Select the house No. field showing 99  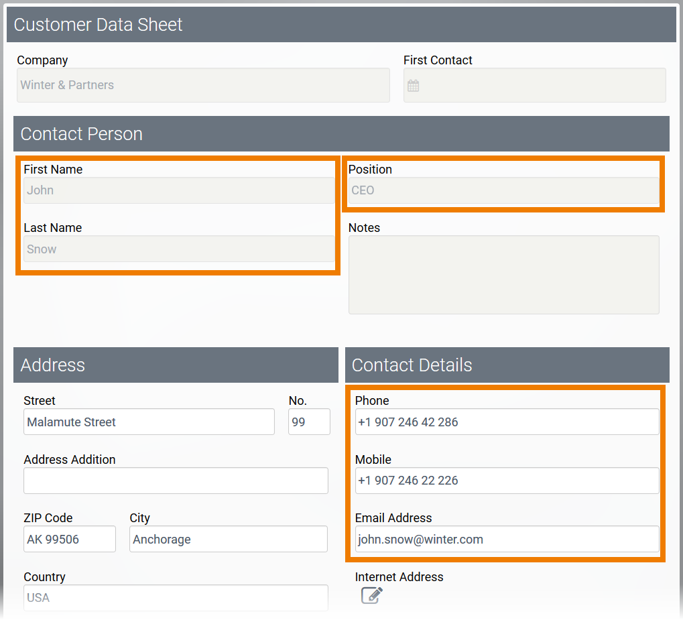pos(309,422)
